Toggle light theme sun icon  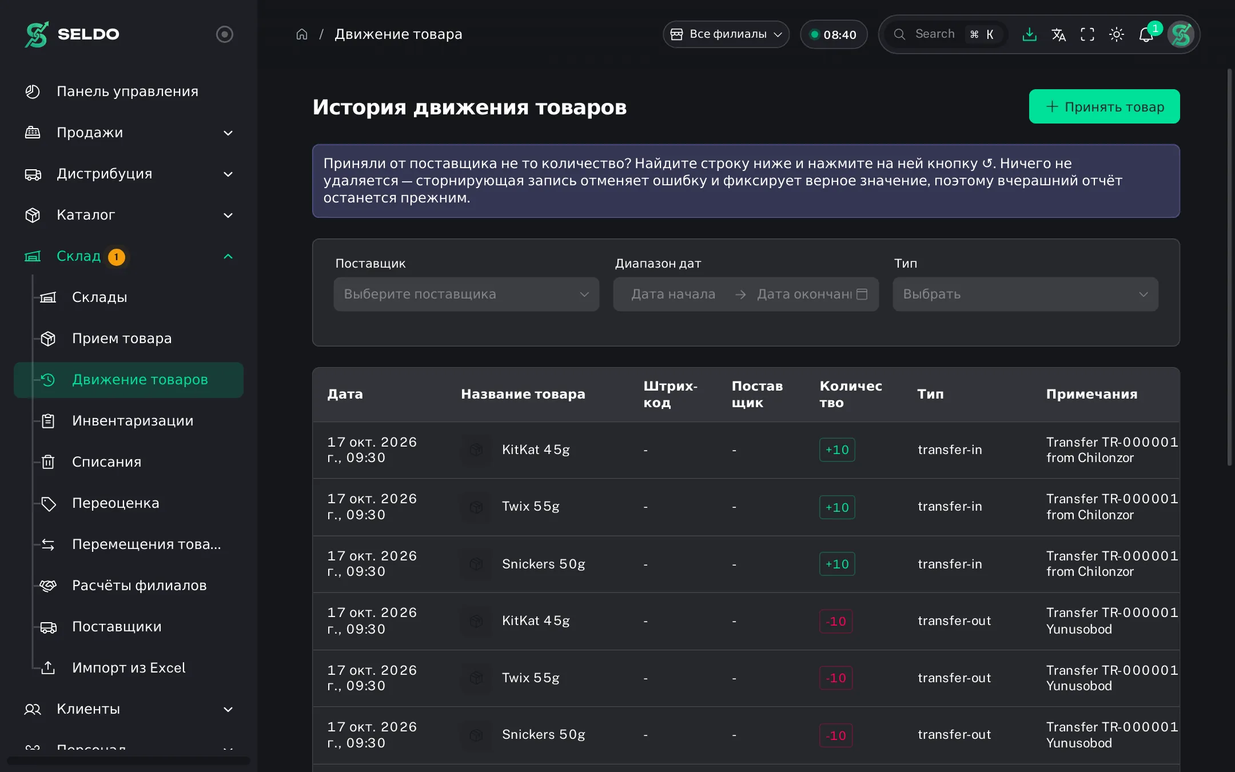pyautogui.click(x=1117, y=34)
